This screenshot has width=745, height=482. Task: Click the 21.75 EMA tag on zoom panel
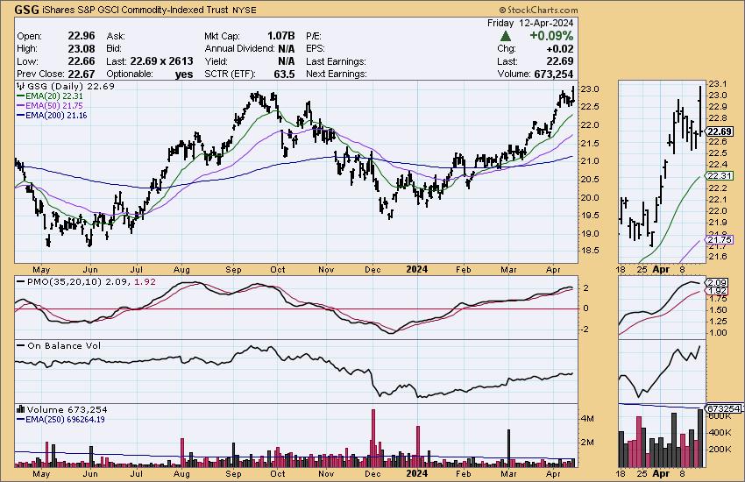pyautogui.click(x=719, y=240)
